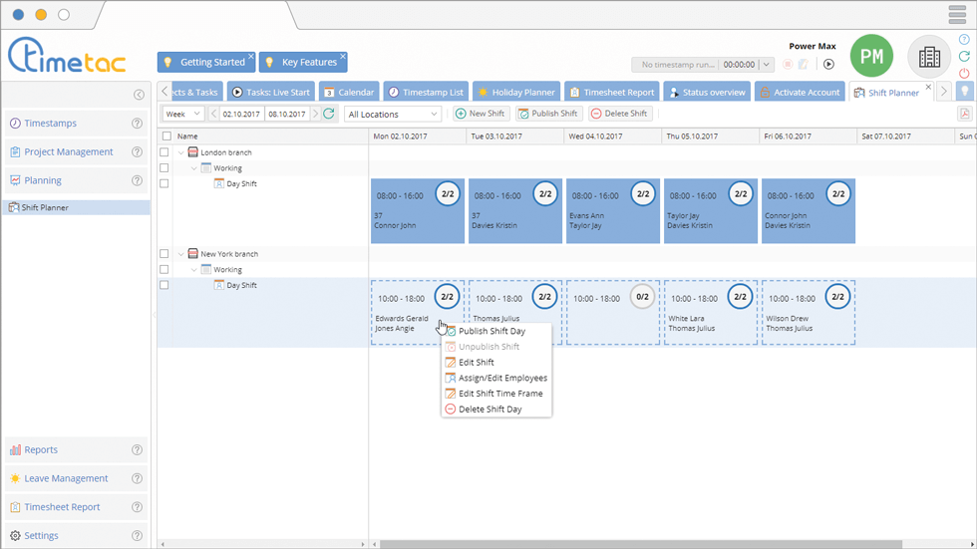Open the top-right help question icon
Screen dimensions: 977x549
964,40
